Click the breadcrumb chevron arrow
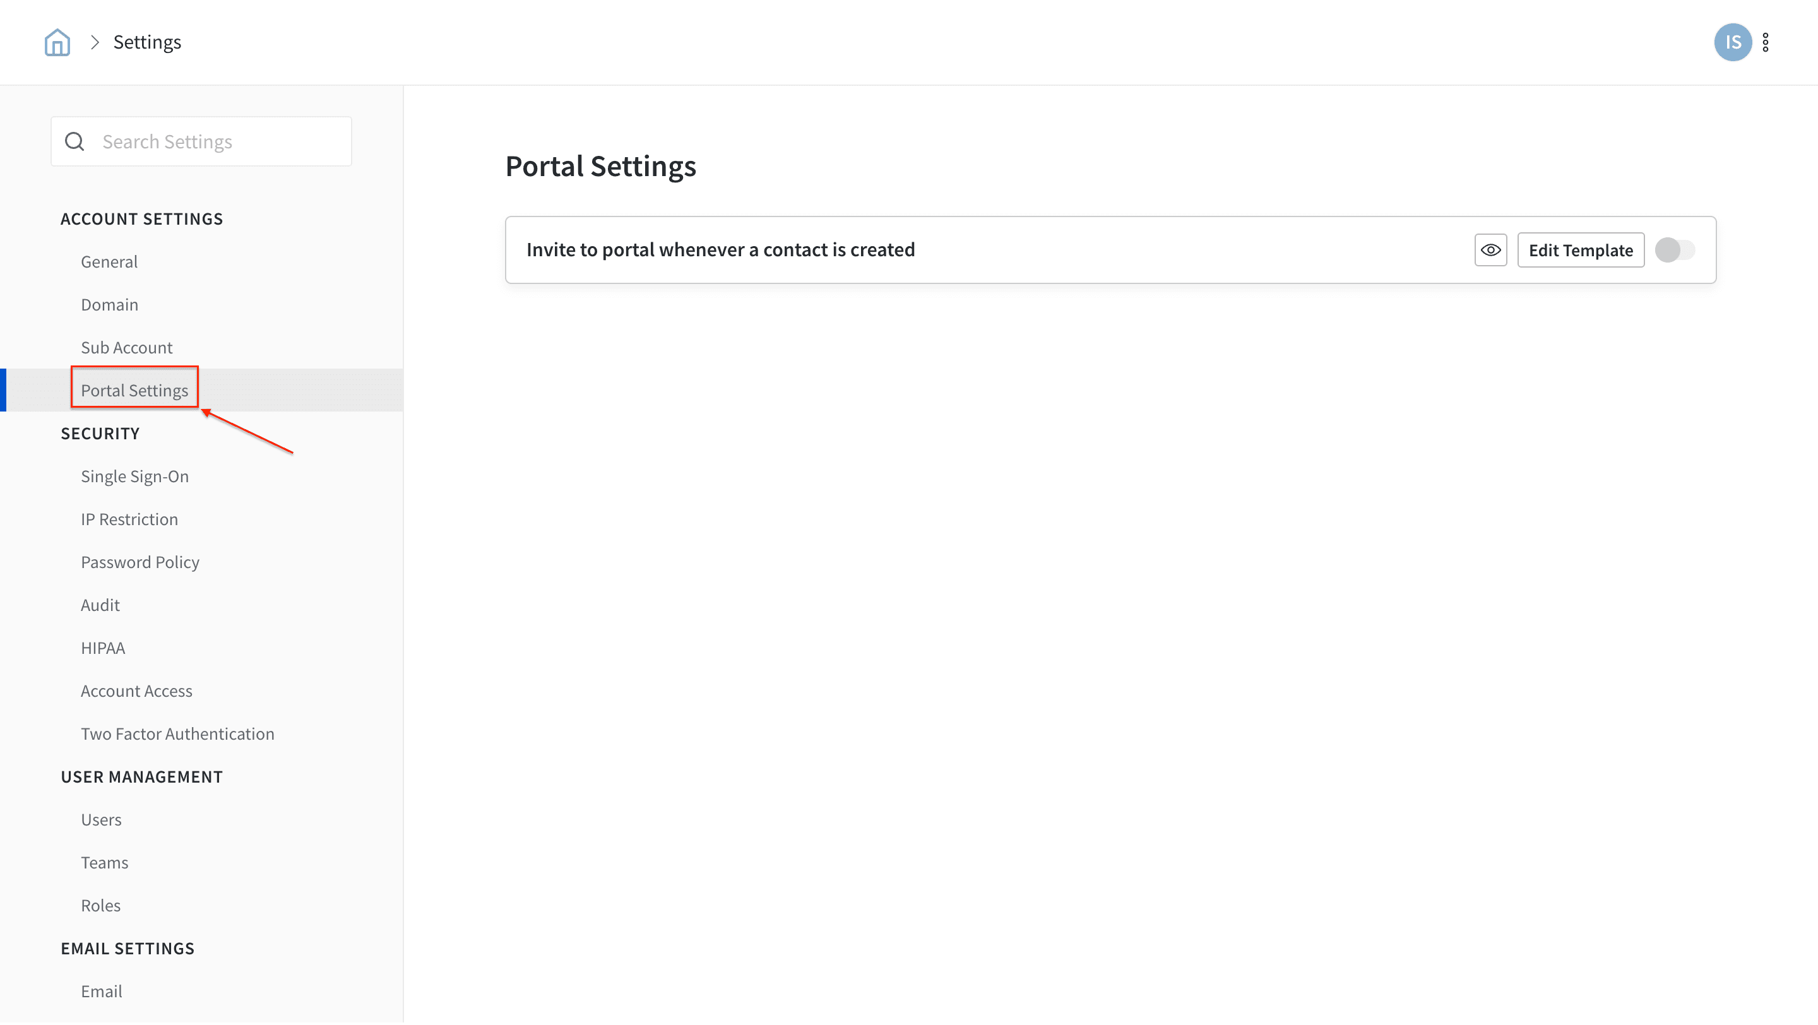The height and width of the screenshot is (1025, 1818). pyautogui.click(x=95, y=42)
